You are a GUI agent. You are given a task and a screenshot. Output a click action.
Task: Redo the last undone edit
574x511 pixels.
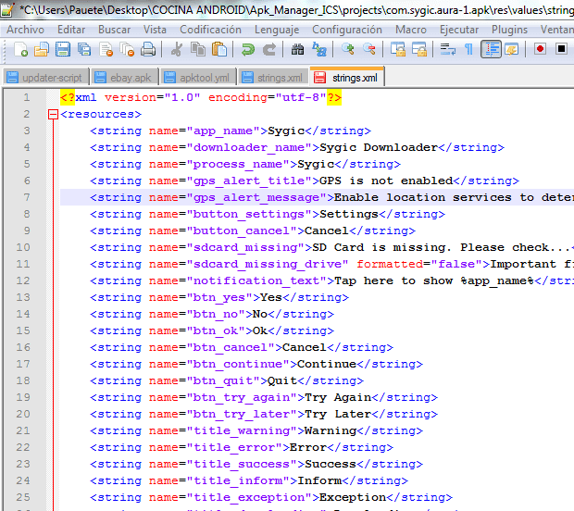click(269, 49)
